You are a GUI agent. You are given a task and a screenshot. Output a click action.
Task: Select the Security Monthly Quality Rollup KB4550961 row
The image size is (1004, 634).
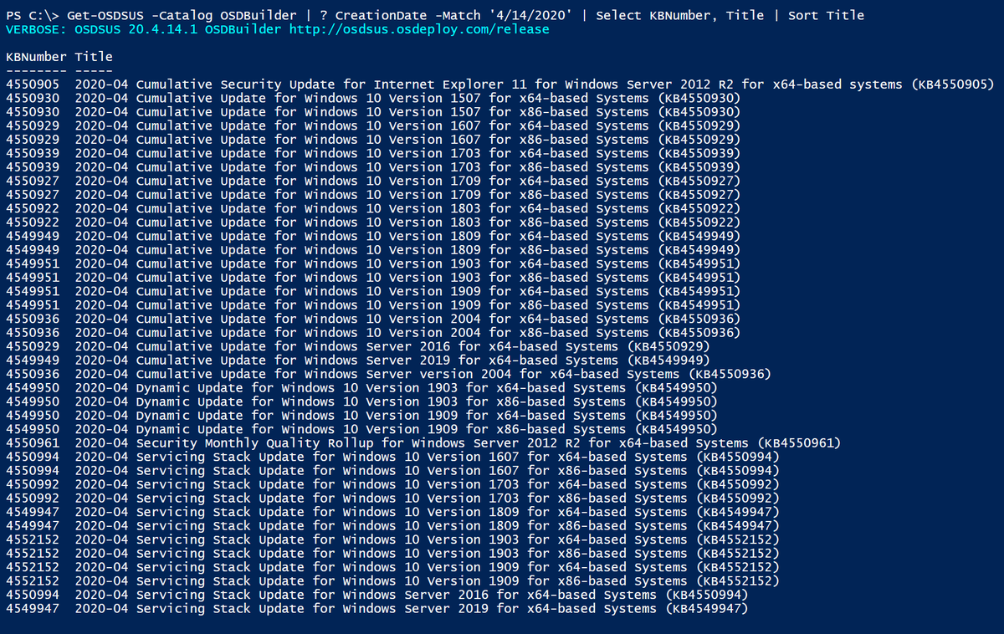(423, 443)
